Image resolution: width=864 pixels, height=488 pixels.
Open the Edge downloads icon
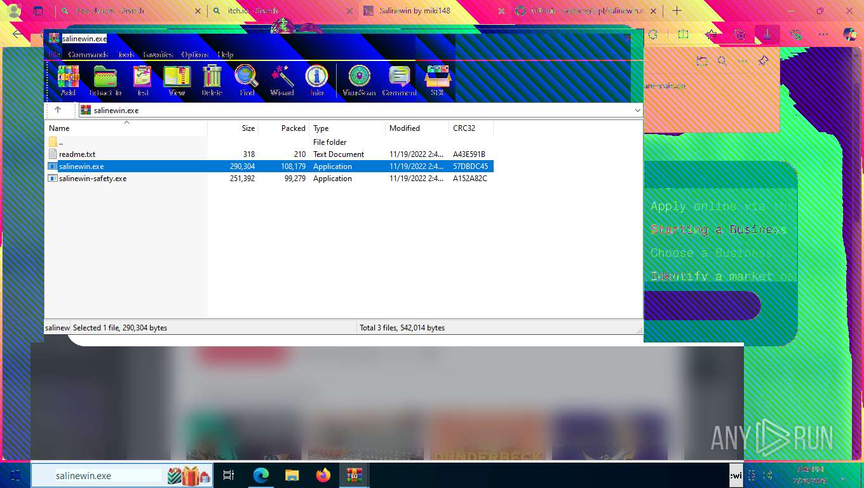(x=767, y=34)
